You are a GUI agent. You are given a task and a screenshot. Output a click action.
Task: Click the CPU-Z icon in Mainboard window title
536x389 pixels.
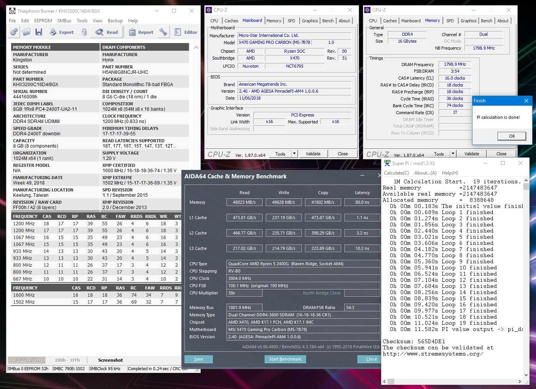coord(209,10)
